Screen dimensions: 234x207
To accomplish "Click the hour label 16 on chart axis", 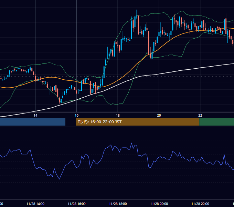I will point(76,116).
